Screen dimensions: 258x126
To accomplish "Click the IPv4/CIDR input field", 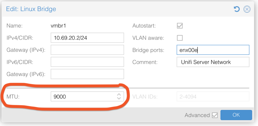I will pyautogui.click(x=87, y=38).
